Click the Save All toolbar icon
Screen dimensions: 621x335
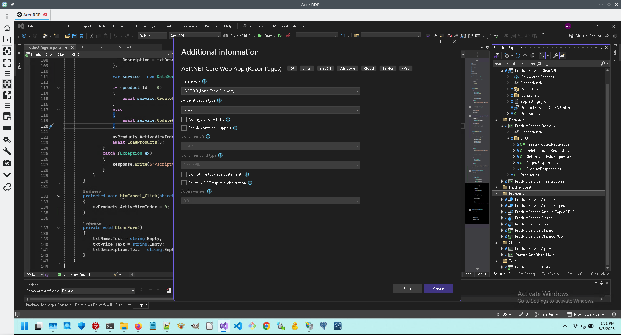point(82,36)
